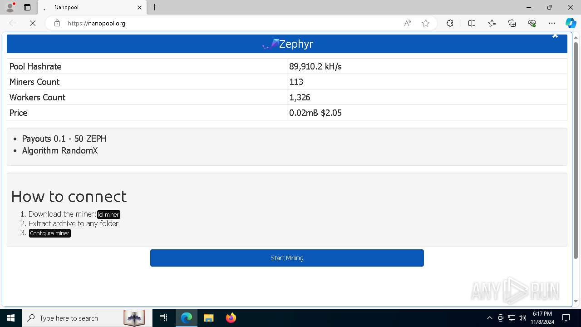Open Copilot sidebar

click(571, 23)
